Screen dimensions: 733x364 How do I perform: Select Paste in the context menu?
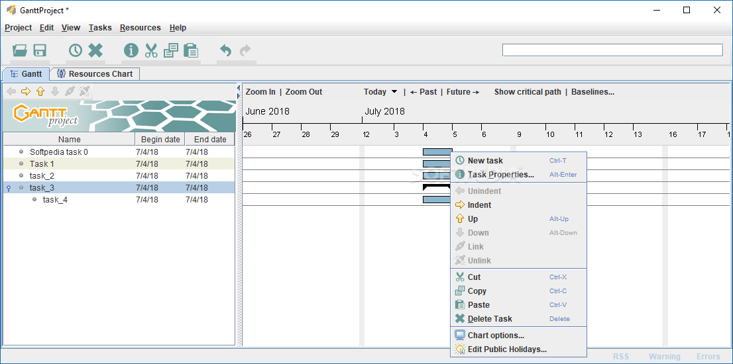click(x=518, y=305)
